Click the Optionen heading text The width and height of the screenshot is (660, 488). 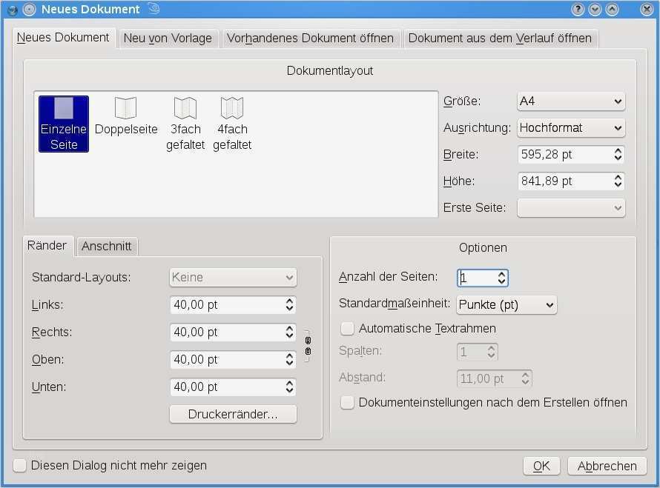point(483,248)
